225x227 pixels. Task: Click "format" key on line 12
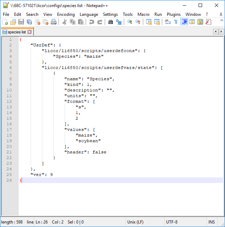[75, 102]
